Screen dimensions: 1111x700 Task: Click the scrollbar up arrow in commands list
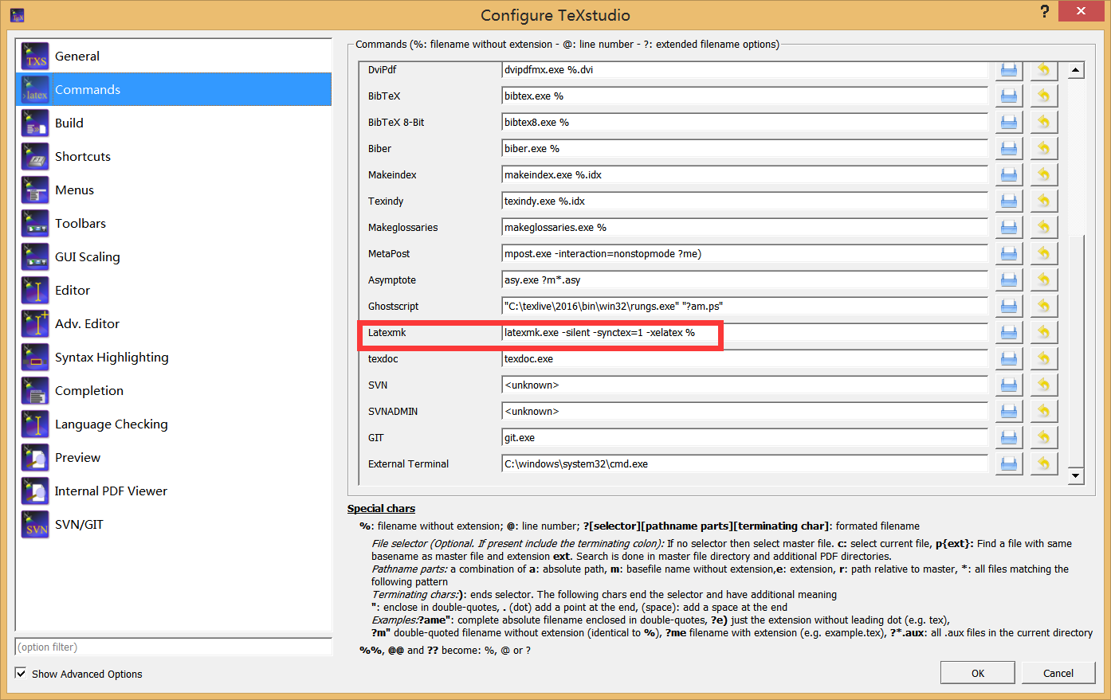1076,70
